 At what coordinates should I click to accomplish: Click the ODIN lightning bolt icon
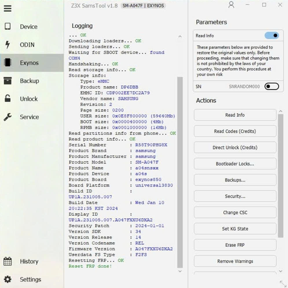pos(8,44)
